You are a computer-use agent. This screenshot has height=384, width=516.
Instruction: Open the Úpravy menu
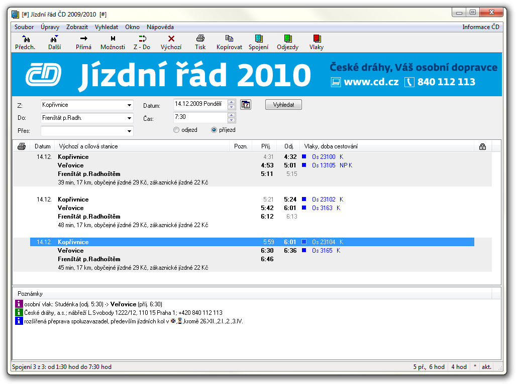[50, 27]
